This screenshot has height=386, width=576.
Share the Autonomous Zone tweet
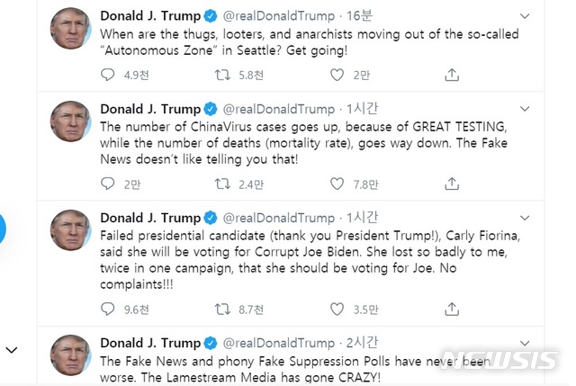pyautogui.click(x=451, y=76)
